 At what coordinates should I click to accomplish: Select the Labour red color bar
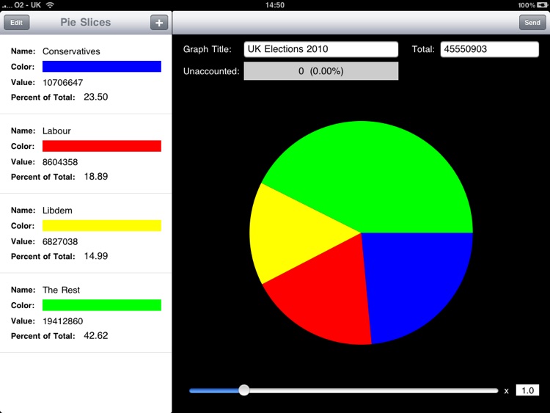click(x=102, y=146)
